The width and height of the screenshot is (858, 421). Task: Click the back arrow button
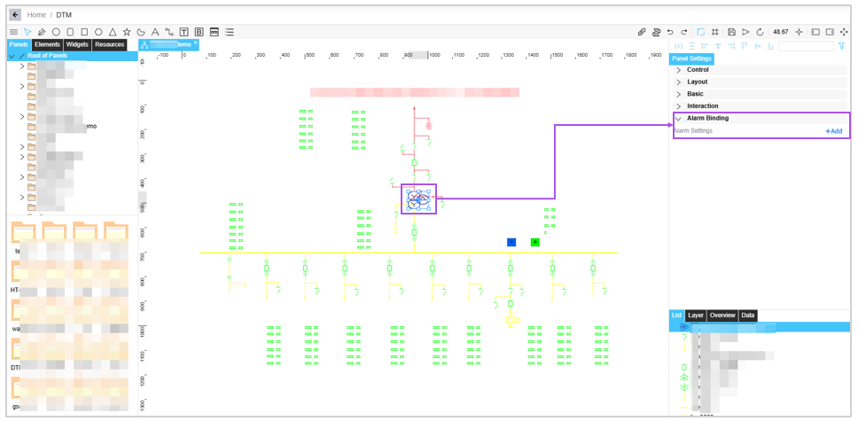click(x=15, y=15)
